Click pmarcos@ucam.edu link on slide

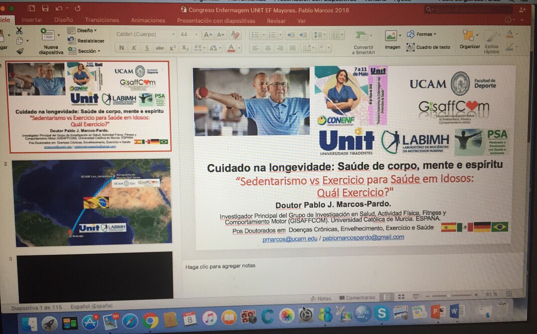[290, 239]
